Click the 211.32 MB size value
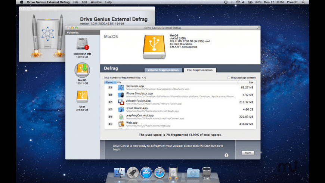This screenshot has width=325, height=183. coord(246,102)
